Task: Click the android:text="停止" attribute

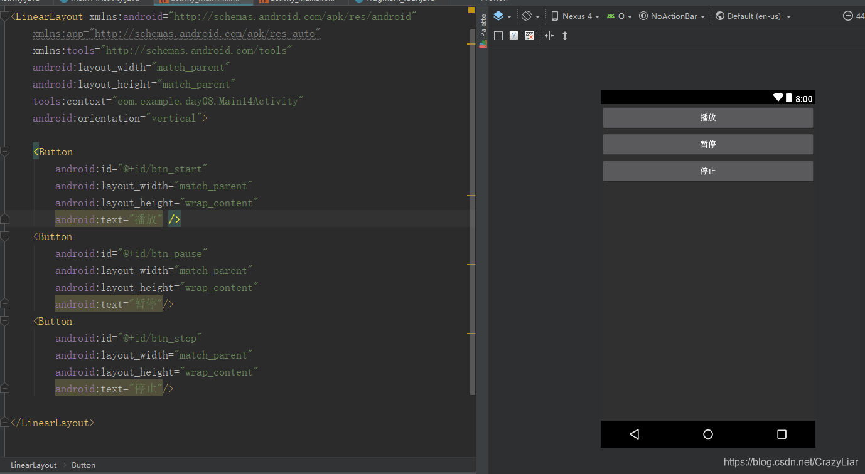Action: (109, 389)
